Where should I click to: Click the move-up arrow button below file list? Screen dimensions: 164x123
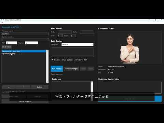pyautogui.click(x=9, y=87)
